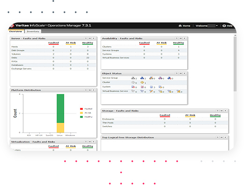Open arrow menu on Virtualization panel header
244x185 pixels.
coord(93,142)
